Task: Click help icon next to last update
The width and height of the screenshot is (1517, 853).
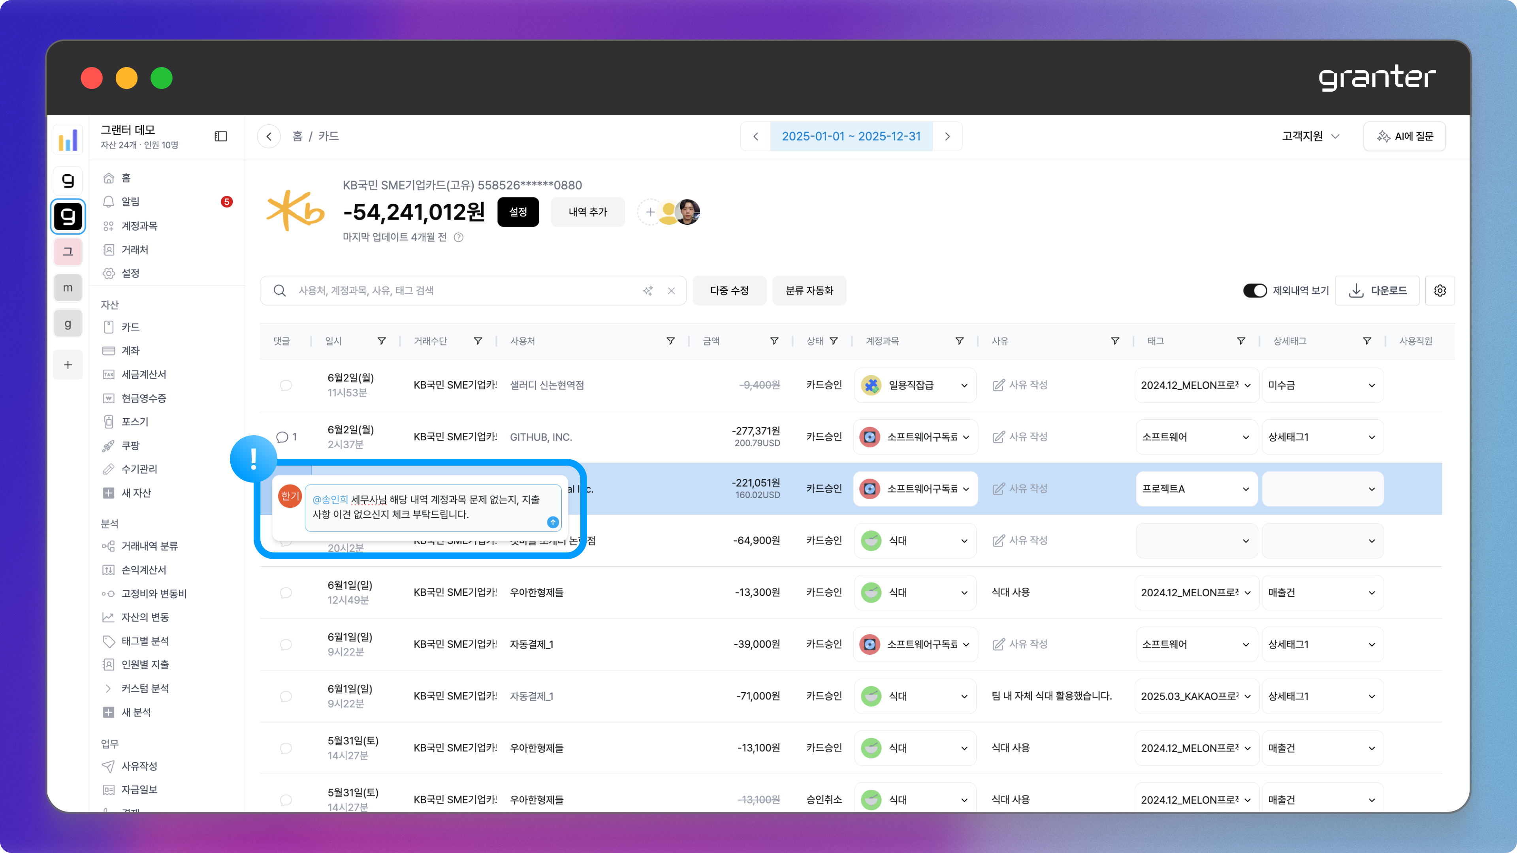Action: pos(459,237)
